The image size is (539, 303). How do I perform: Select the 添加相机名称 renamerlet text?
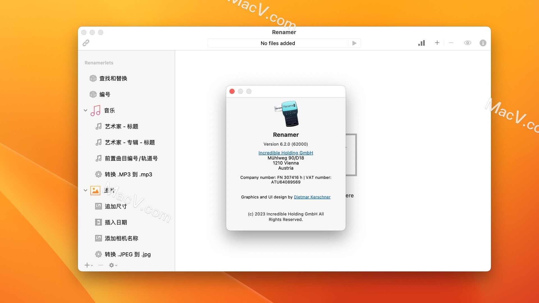(122, 238)
